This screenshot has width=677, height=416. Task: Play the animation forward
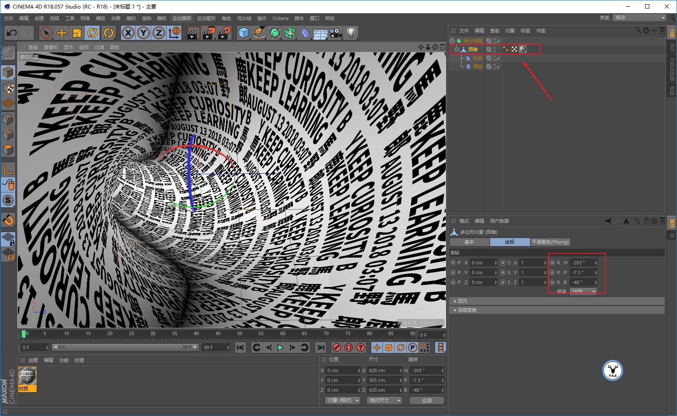click(x=280, y=347)
